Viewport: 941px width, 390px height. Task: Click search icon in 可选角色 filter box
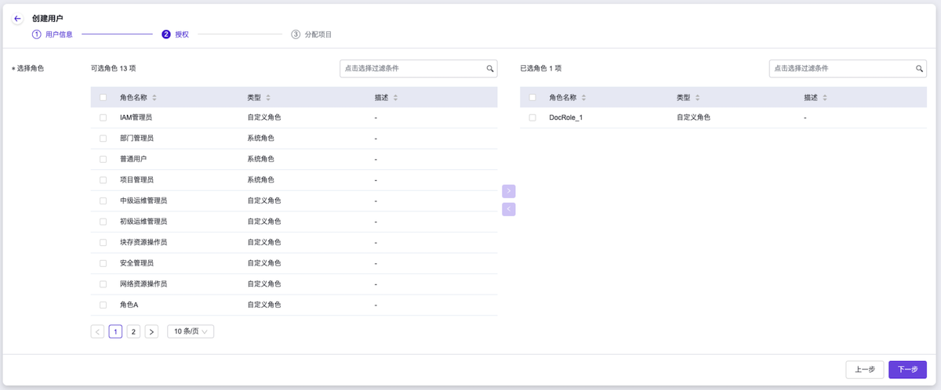click(490, 69)
